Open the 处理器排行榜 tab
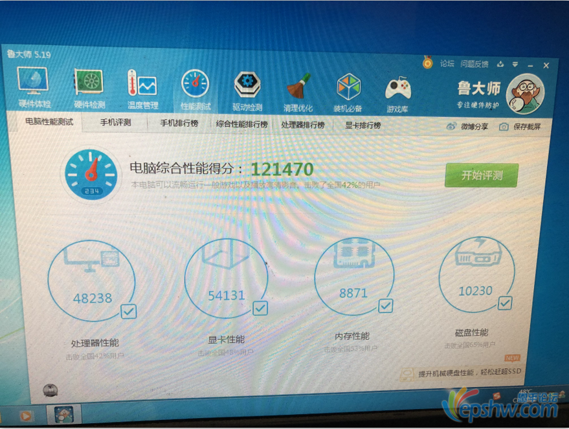569x429 pixels. 303,125
